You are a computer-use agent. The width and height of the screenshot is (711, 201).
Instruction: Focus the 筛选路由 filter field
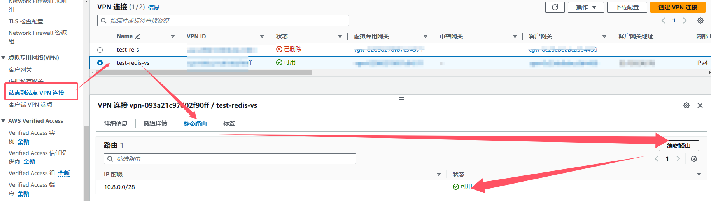[229, 159]
